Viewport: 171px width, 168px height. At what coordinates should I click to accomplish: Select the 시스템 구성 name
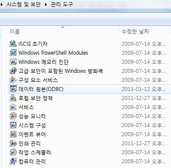pyautogui.click(x=32, y=125)
